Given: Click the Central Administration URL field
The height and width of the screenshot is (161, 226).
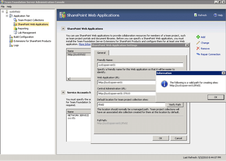Looking at the screenshot, I should pyautogui.click(x=127, y=93).
